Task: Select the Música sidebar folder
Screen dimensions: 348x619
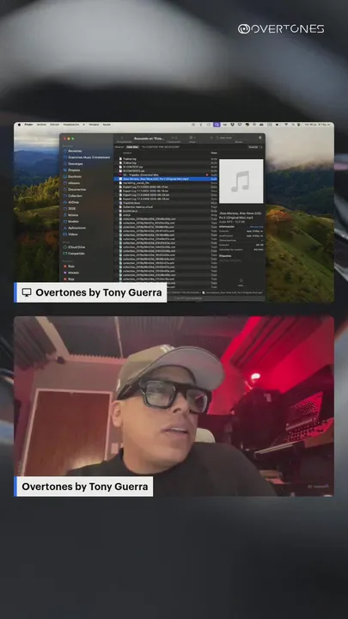Action: 70,215
